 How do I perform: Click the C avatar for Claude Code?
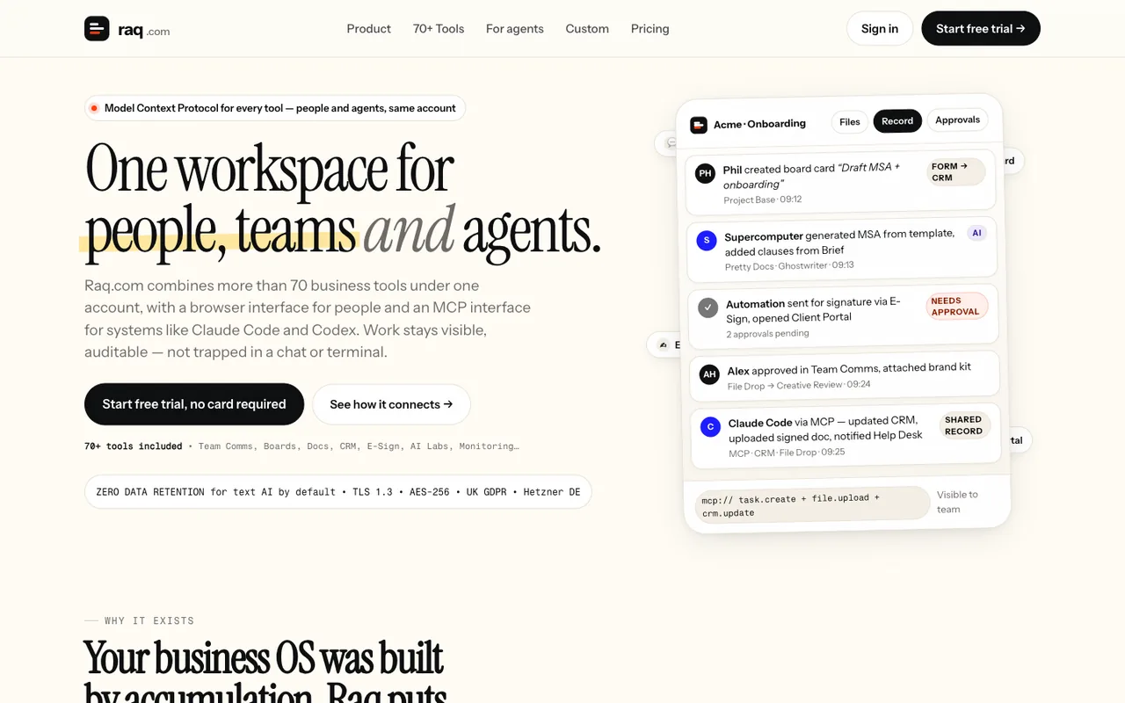[711, 427]
